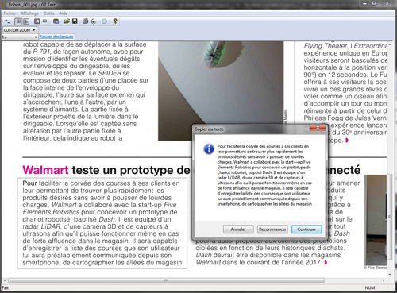Maximize the GT Text window
This screenshot has width=397, height=293.
pos(374,3)
